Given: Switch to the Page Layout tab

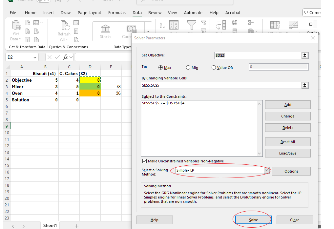Looking at the screenshot, I should (89, 13).
